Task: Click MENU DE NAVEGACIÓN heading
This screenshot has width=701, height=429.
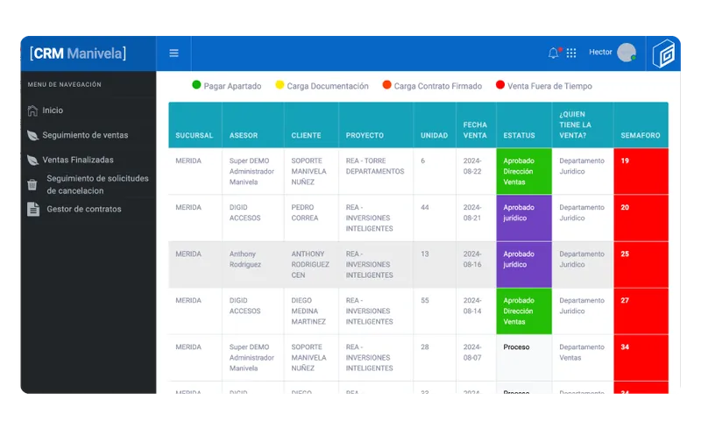Action: (64, 84)
